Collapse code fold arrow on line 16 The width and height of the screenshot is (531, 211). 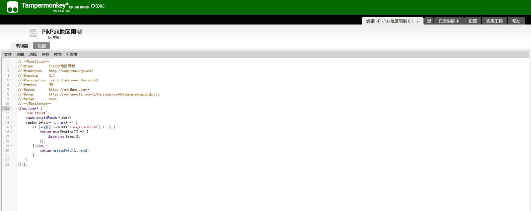tap(11, 132)
